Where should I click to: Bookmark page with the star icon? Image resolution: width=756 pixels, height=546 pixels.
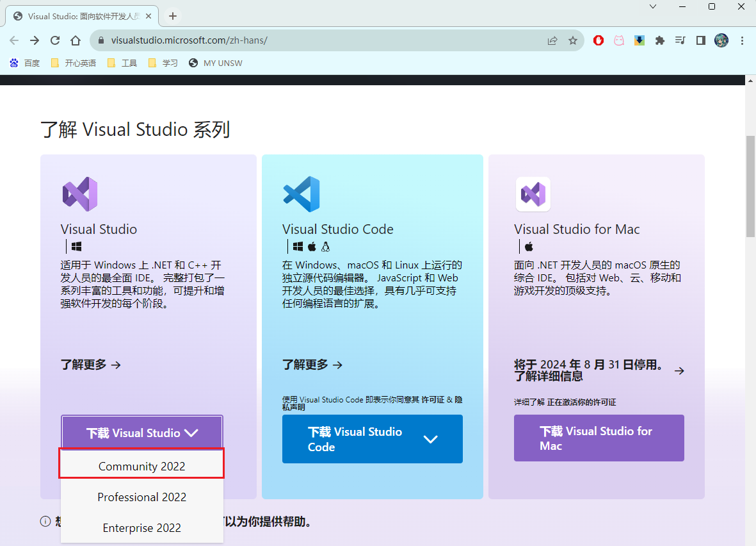pyautogui.click(x=573, y=40)
